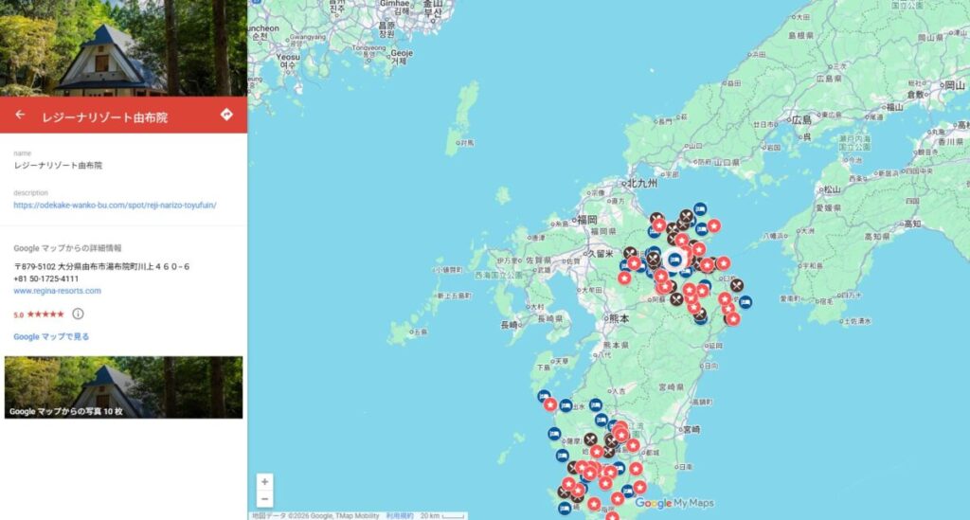Select the topmost blue hotel marker in northern Kyushu

pyautogui.click(x=700, y=208)
